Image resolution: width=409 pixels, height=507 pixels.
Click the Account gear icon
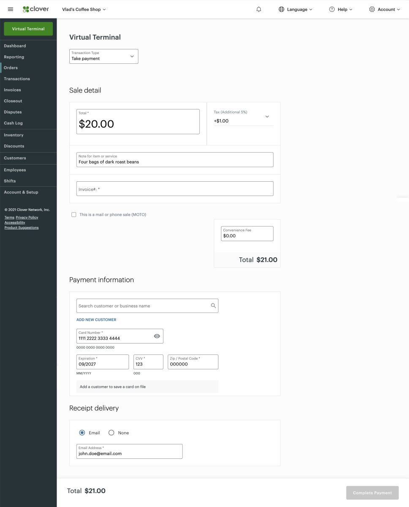point(372,9)
